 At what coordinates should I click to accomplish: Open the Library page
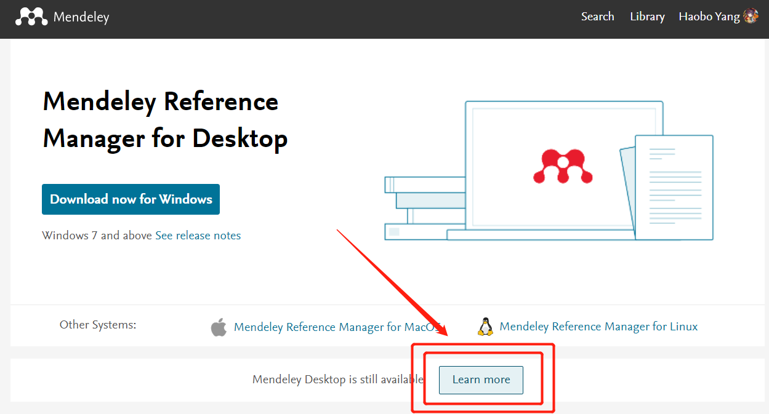click(x=647, y=17)
